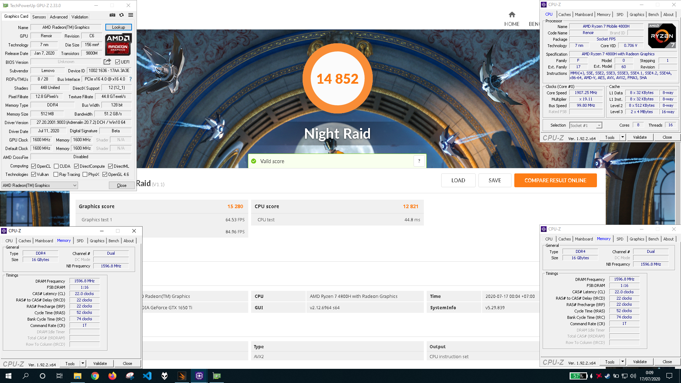The height and width of the screenshot is (383, 681).
Task: Open Tools dropdown arrow in bottom-right CPU-Z
Action: point(622,362)
